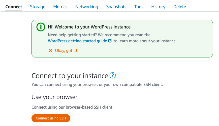Viewport: 219px width, 126px height.
Task: Click the external link icon beside the guide link
Action: [x=110, y=41]
